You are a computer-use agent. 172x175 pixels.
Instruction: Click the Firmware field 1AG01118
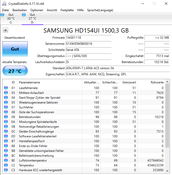click(x=88, y=38)
